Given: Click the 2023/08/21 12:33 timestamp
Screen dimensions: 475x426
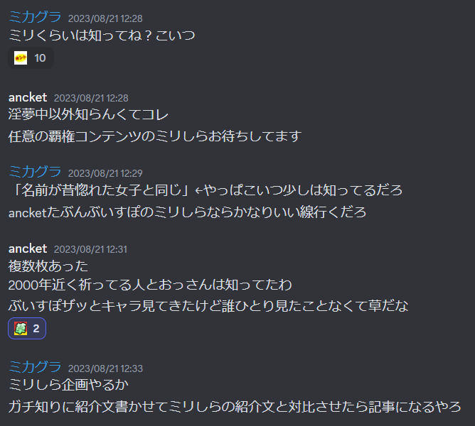Looking at the screenshot, I should pos(105,368).
